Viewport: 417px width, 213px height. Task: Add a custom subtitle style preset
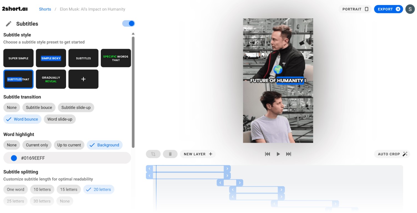(x=83, y=79)
